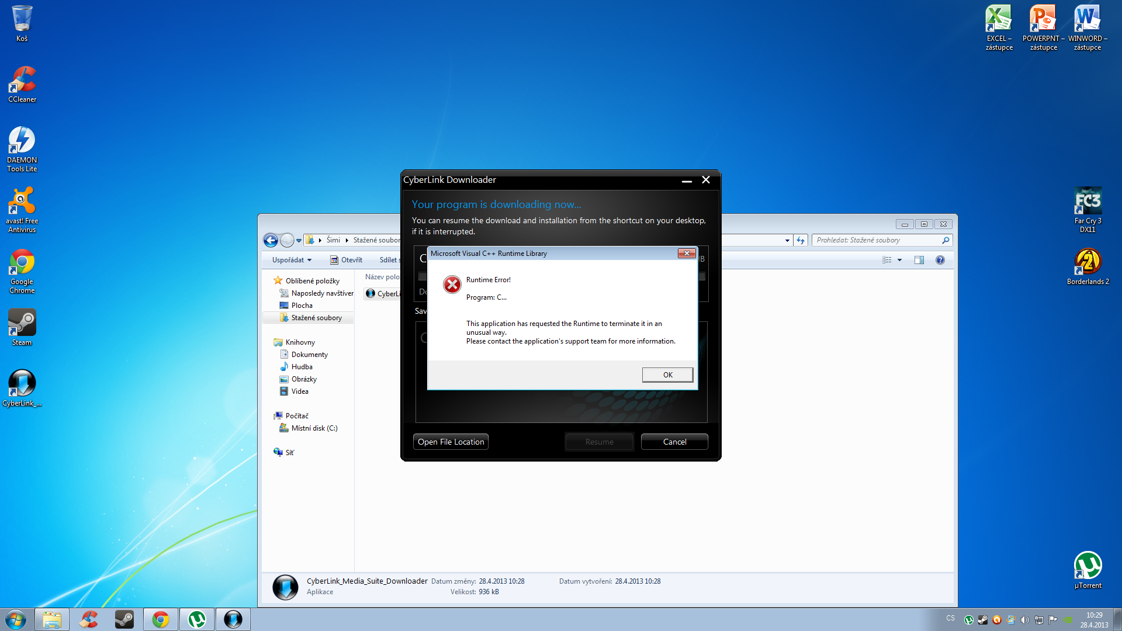Minimize the CyberLink Downloader window

pos(687,180)
